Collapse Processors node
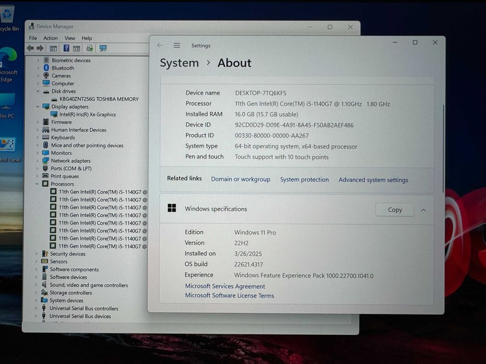 pyautogui.click(x=37, y=184)
